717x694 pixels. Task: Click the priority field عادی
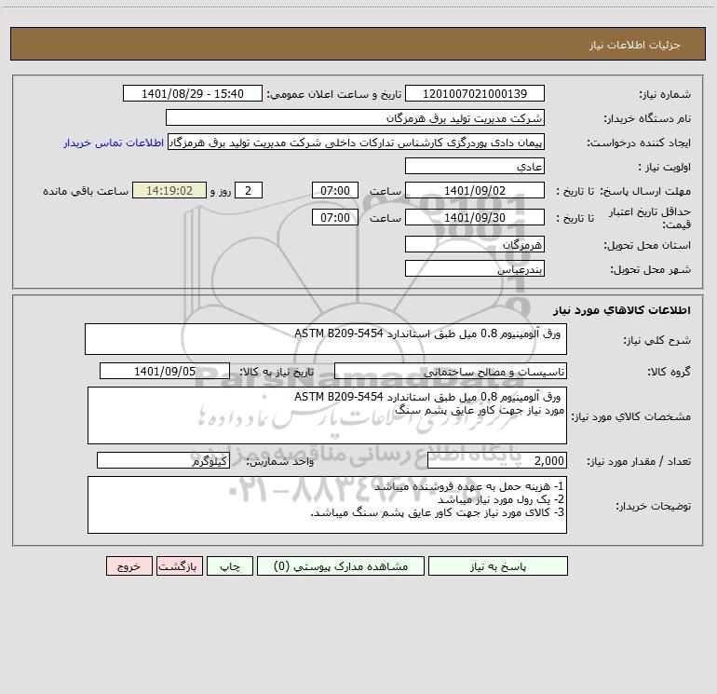tap(475, 166)
